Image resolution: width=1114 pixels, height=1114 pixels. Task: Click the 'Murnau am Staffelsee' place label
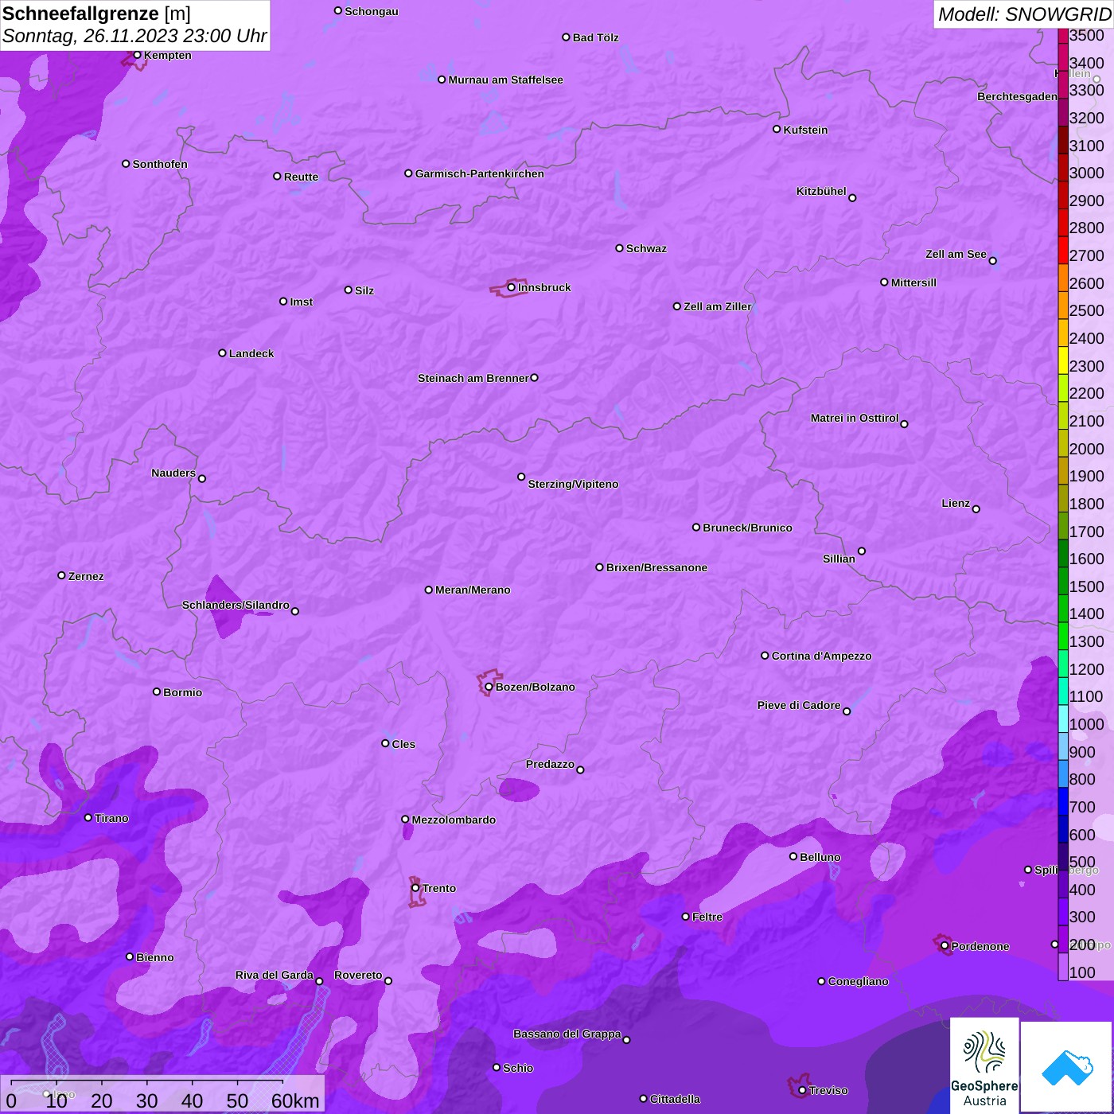pos(505,80)
